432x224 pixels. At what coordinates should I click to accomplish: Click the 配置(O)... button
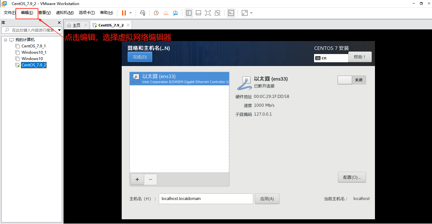(x=351, y=177)
